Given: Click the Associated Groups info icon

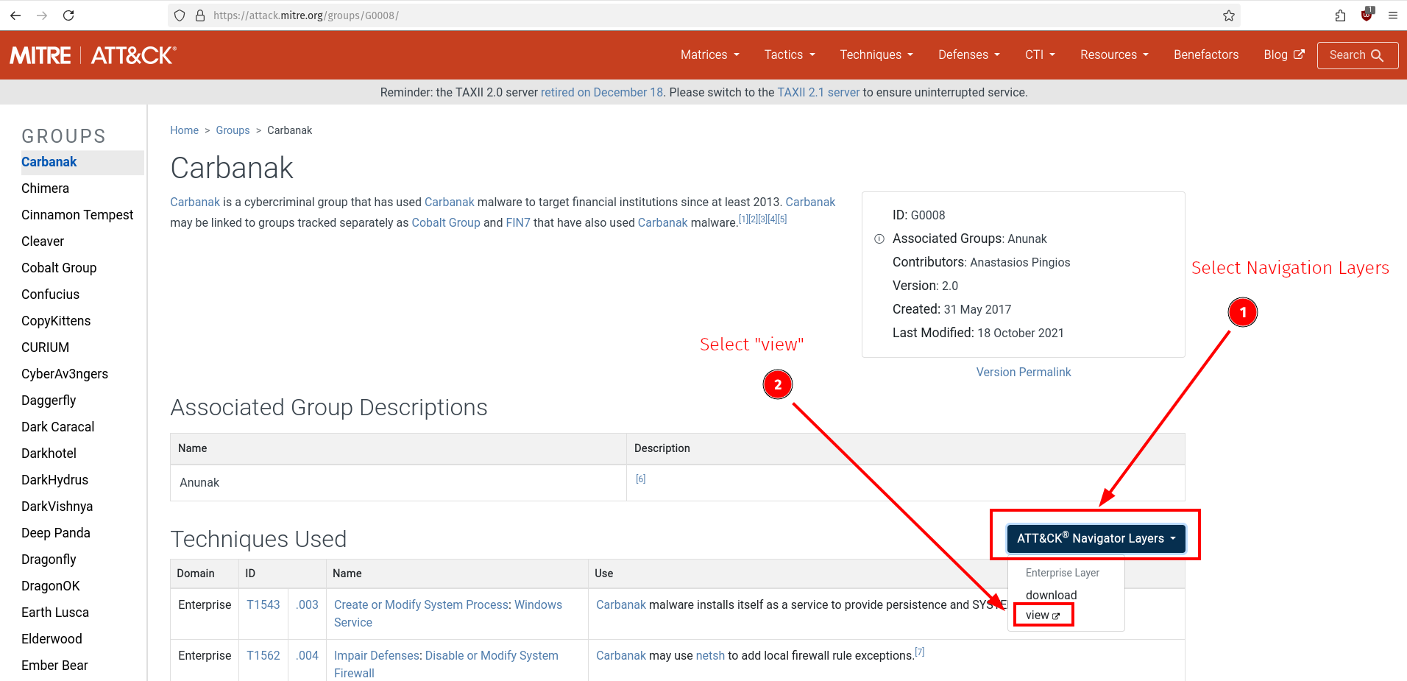Looking at the screenshot, I should [x=879, y=239].
